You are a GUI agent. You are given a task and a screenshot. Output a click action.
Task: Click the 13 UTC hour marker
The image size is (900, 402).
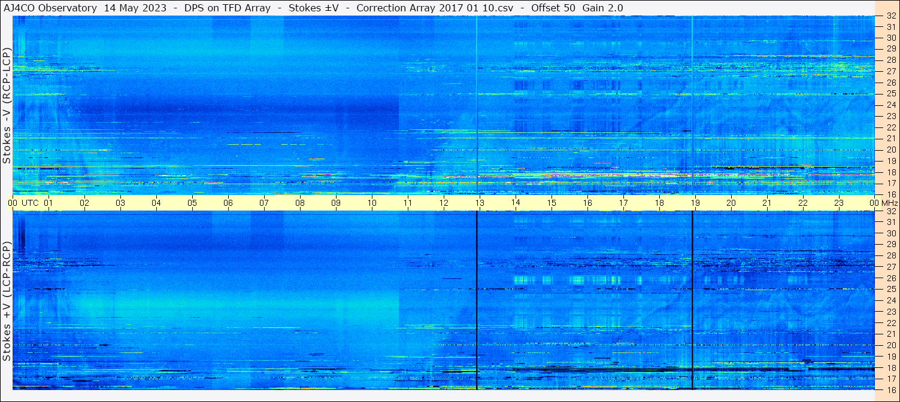pyautogui.click(x=479, y=203)
